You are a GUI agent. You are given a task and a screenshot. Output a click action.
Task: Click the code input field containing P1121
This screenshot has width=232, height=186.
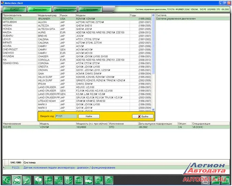[x=66, y=116]
